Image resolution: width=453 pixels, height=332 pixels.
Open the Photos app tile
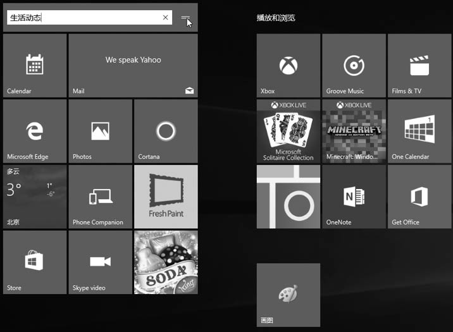coord(100,132)
